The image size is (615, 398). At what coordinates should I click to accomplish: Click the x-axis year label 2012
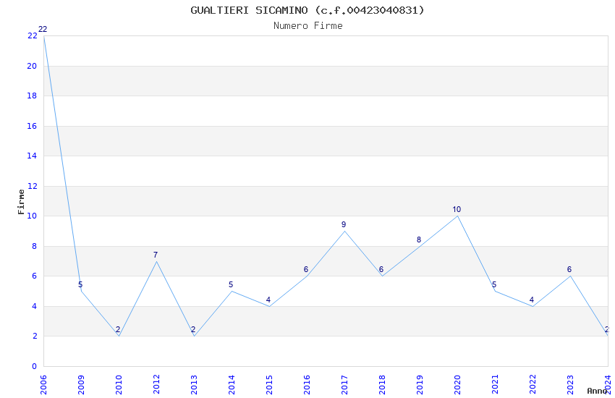pyautogui.click(x=156, y=384)
